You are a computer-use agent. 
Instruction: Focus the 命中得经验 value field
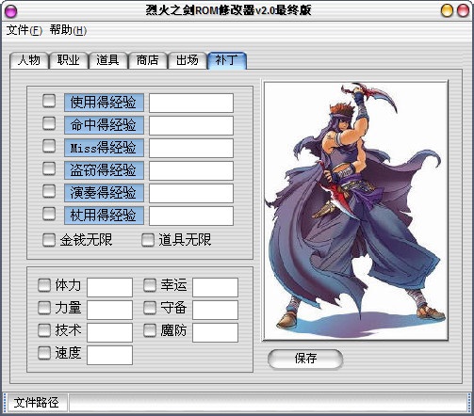(191, 125)
